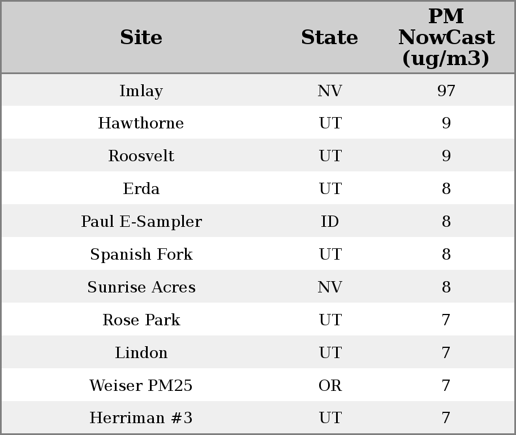Image resolution: width=516 pixels, height=435 pixels.
Task: Click the Site column header
Action: (141, 38)
